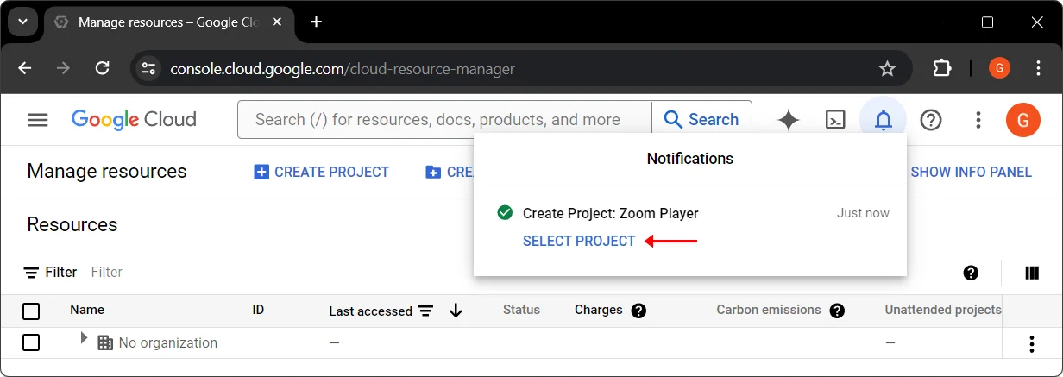
Task: Click the No organization row name
Action: tap(168, 343)
